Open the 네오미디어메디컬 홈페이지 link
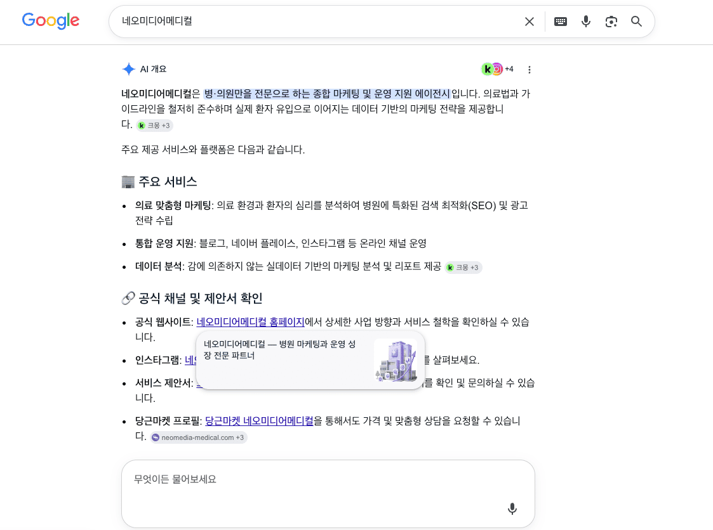This screenshot has width=713, height=530. point(251,322)
